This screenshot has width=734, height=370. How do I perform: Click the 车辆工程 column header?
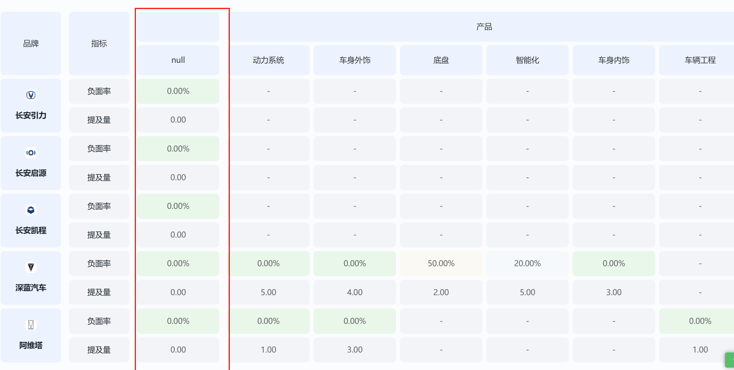(x=700, y=60)
